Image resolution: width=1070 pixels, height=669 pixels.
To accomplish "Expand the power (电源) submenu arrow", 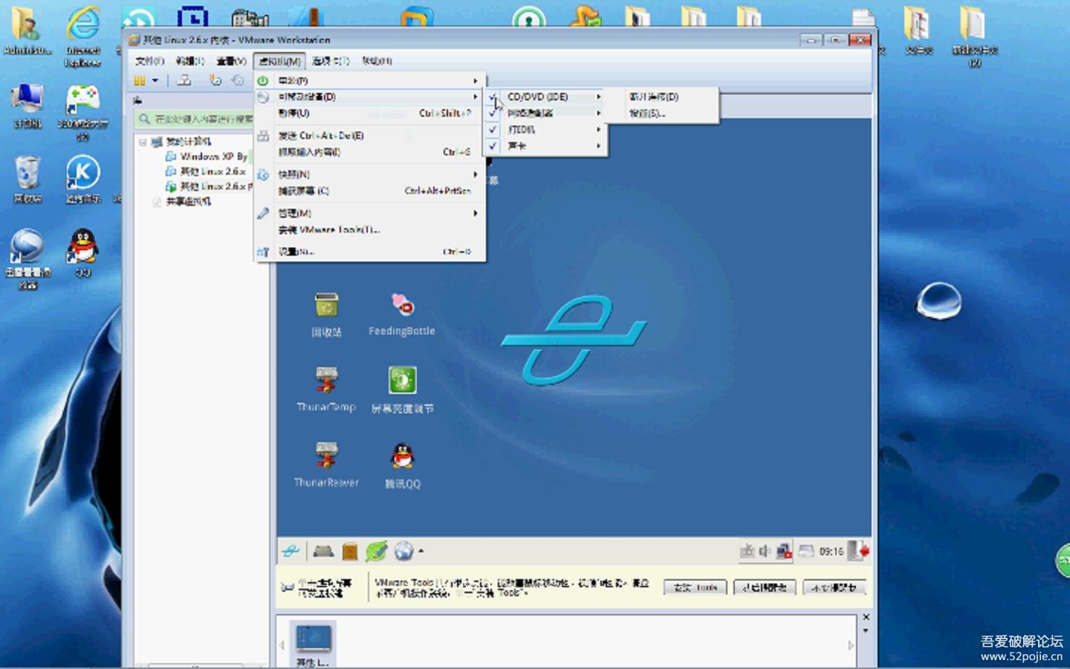I will (475, 80).
